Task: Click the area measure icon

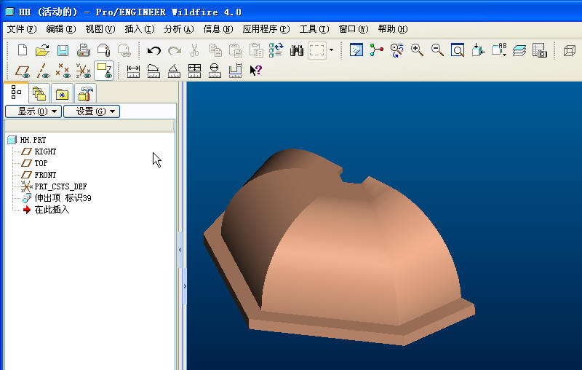Action: 194,71
